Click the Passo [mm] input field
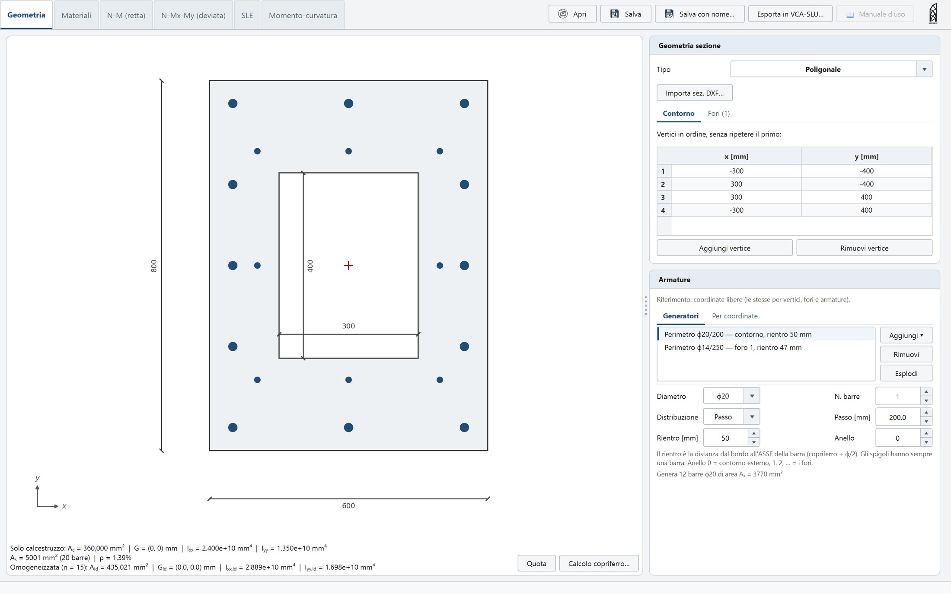Image resolution: width=951 pixels, height=594 pixels. point(897,417)
